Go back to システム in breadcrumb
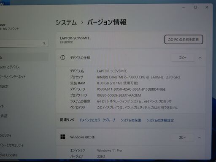The height and width of the screenshot is (162, 216). tap(66, 22)
